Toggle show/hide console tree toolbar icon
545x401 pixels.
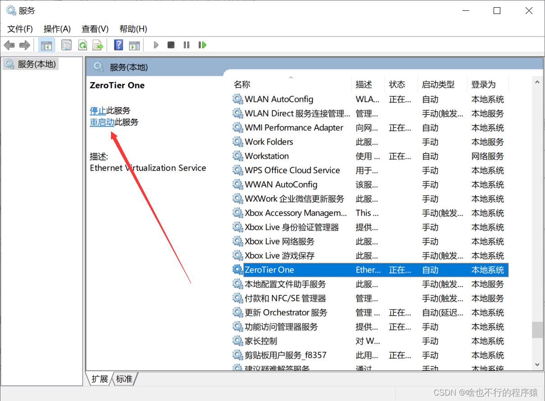pos(46,45)
